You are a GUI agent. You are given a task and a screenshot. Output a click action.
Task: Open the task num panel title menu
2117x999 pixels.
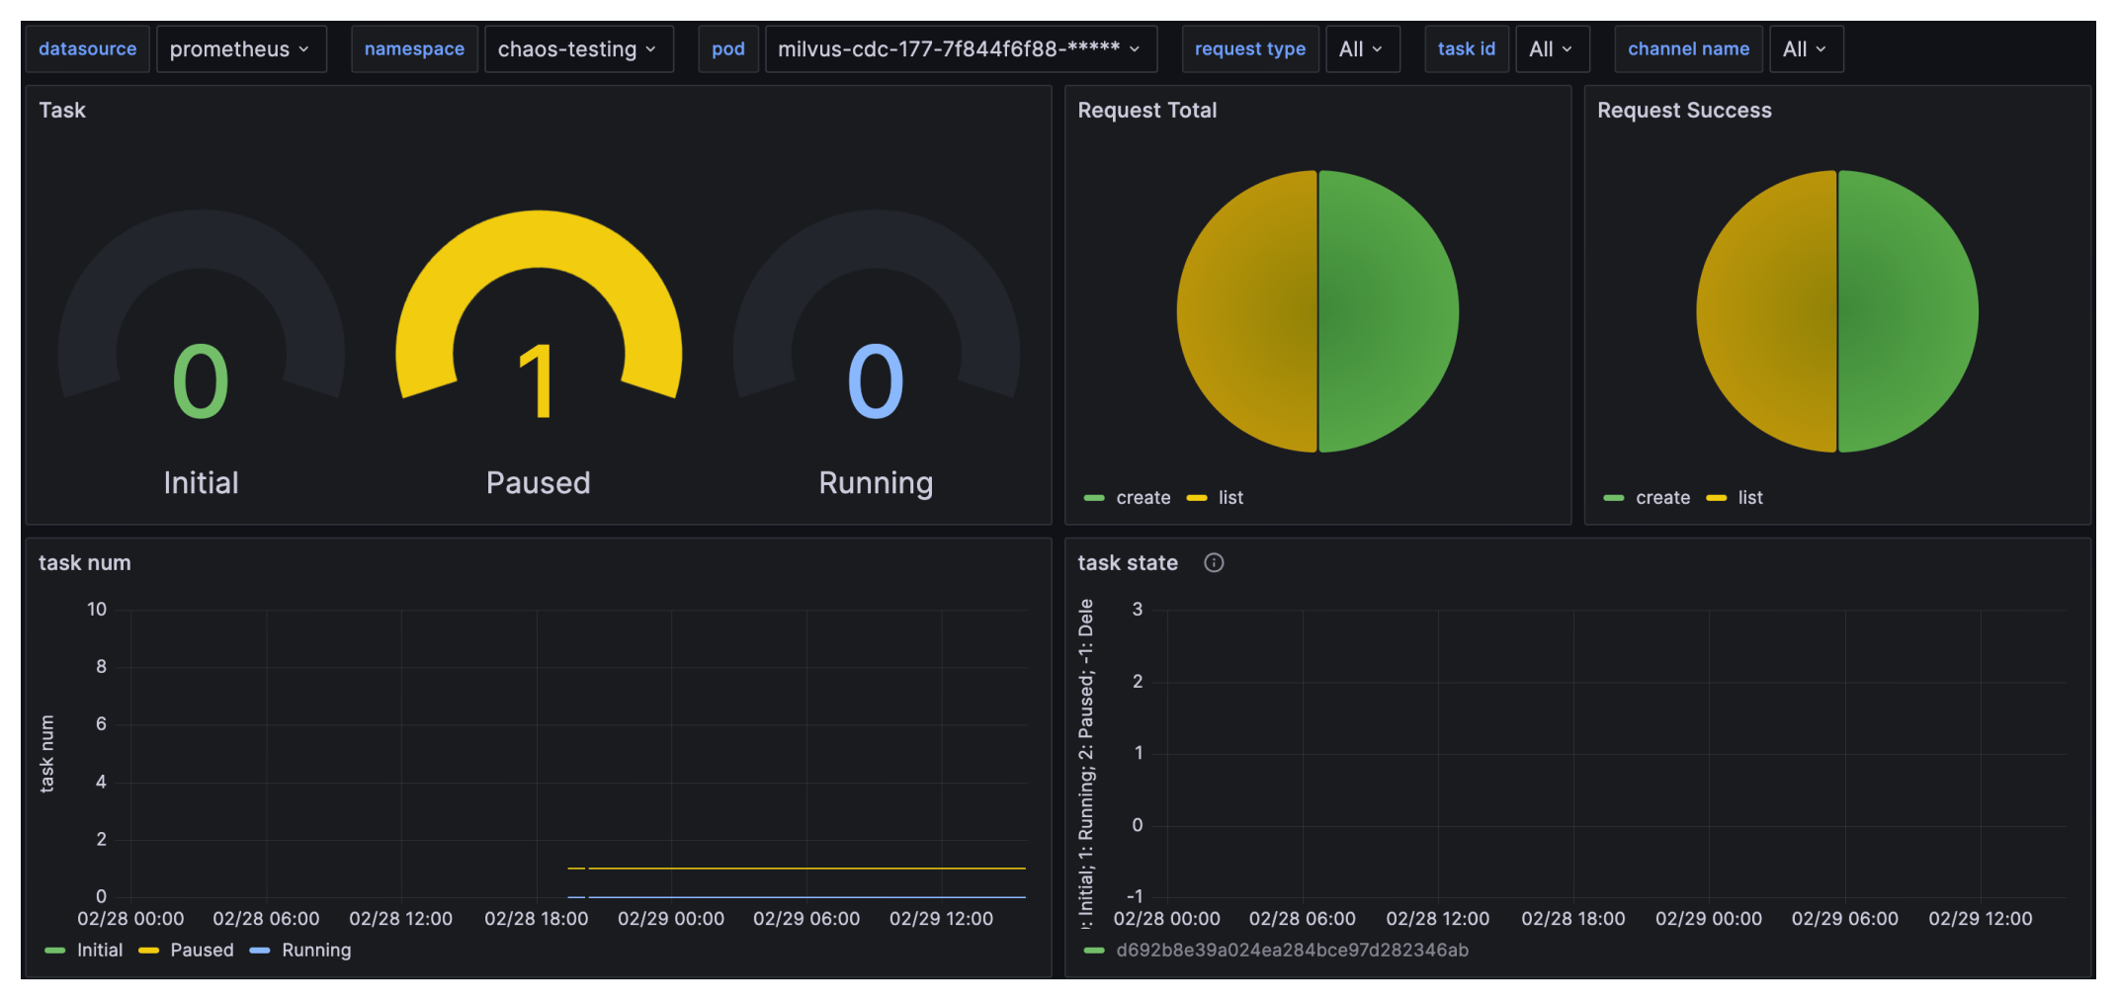tap(83, 562)
